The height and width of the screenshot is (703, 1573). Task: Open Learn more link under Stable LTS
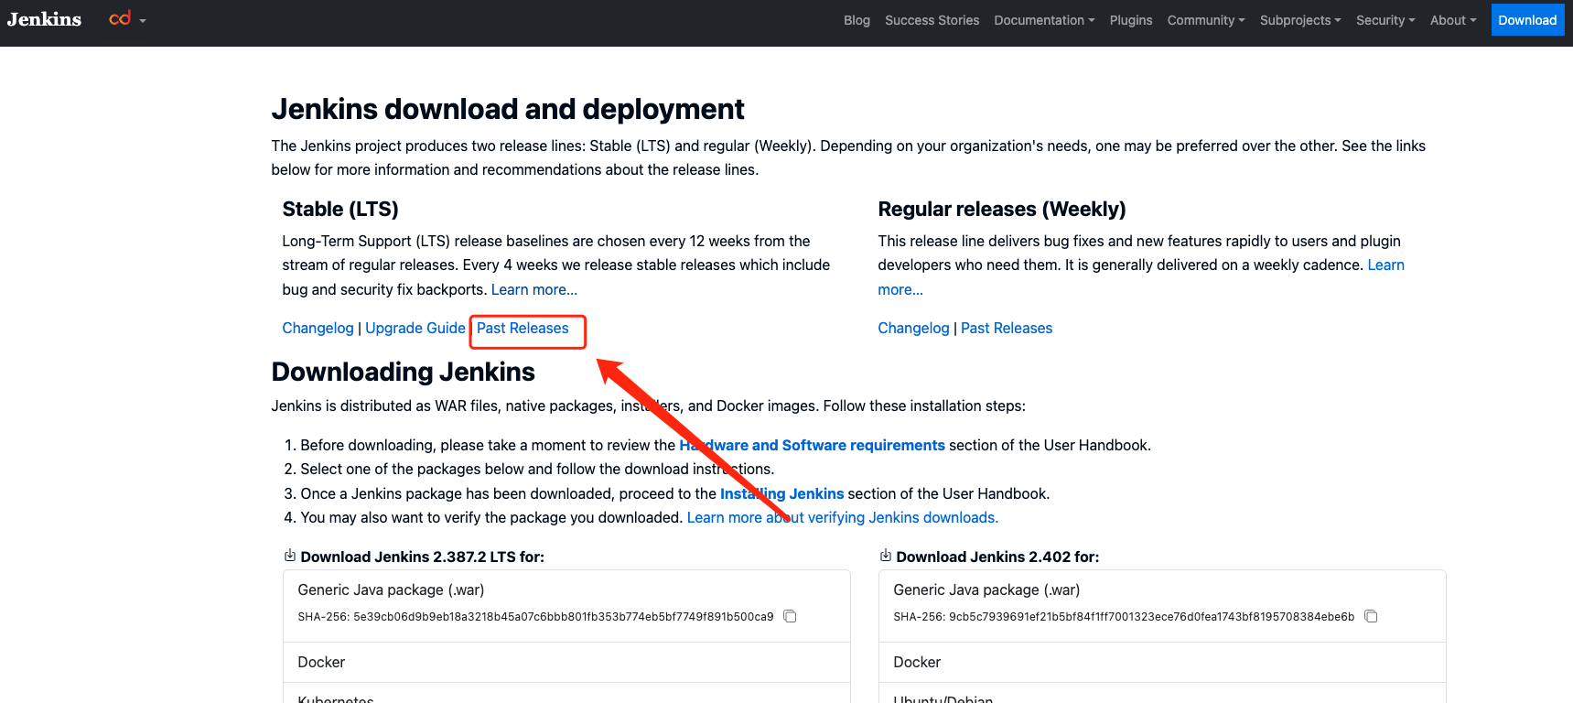click(x=534, y=289)
